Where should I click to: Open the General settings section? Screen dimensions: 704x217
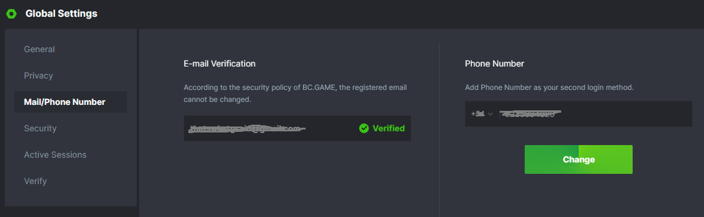point(40,49)
